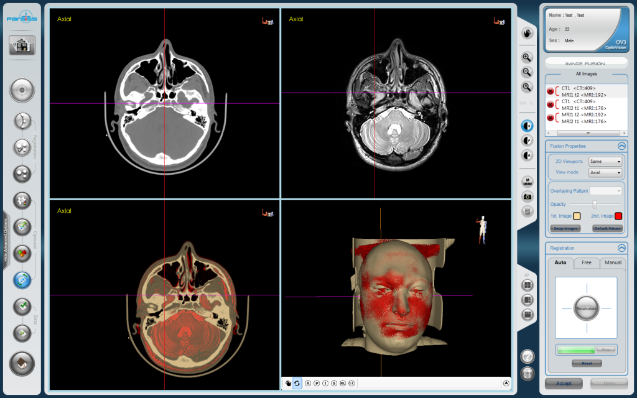The image size is (637, 398).
Task: Open the help question mark icon
Action: (527, 356)
